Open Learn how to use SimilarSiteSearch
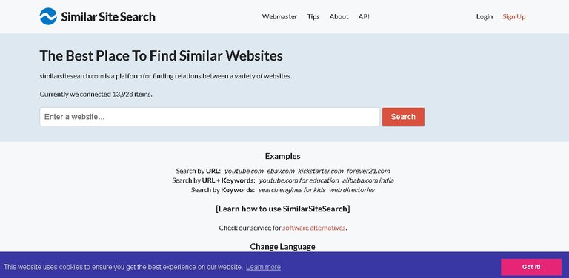The width and height of the screenshot is (569, 278). [x=283, y=208]
